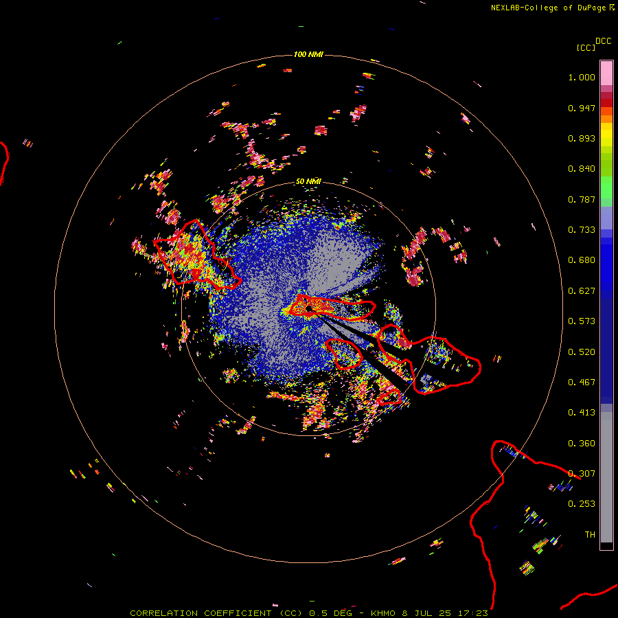Screen dimensions: 618x618
Task: Click the CORRELATION COEFFICIENT caption at the bottom
Action: click(309, 613)
